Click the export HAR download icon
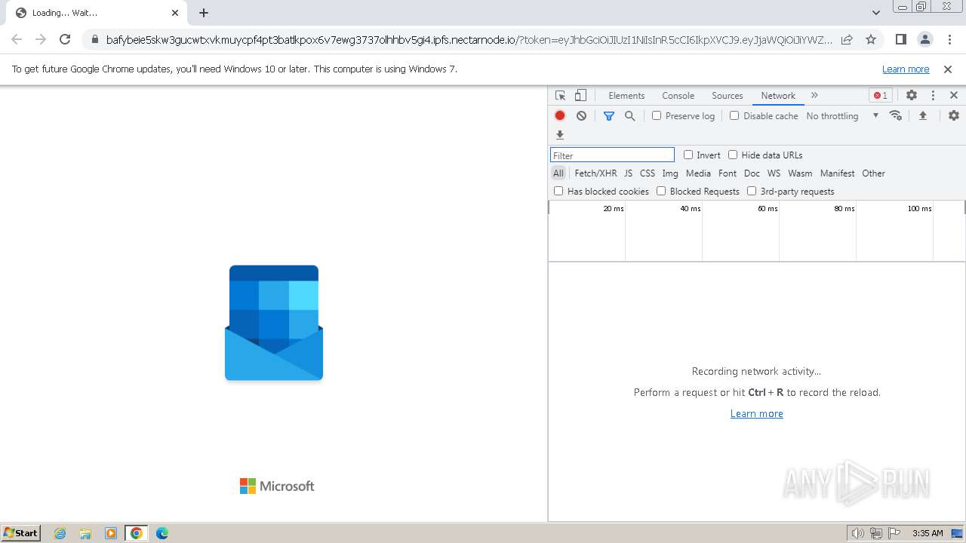Image resolution: width=966 pixels, height=543 pixels. 560,135
